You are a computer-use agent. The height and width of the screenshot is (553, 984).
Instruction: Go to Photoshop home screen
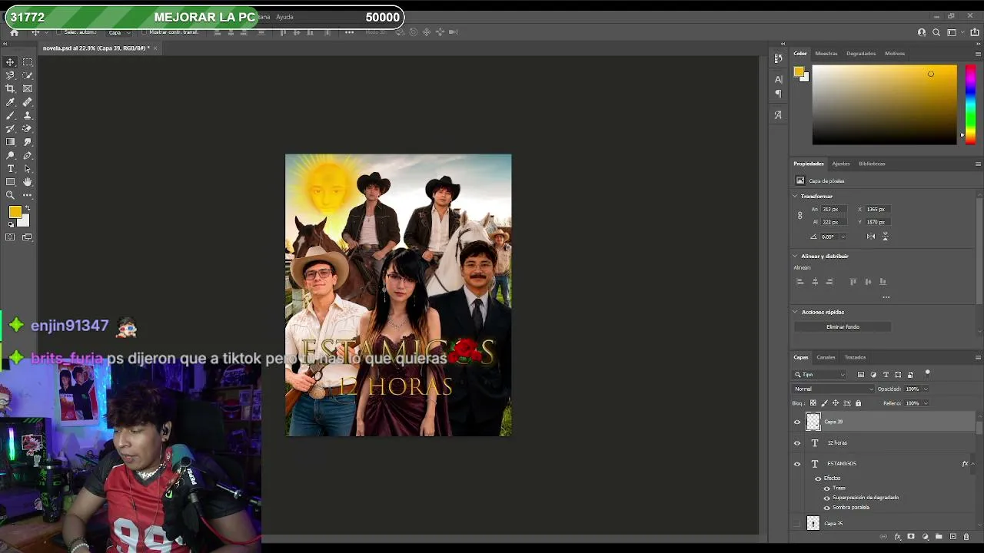point(14,32)
